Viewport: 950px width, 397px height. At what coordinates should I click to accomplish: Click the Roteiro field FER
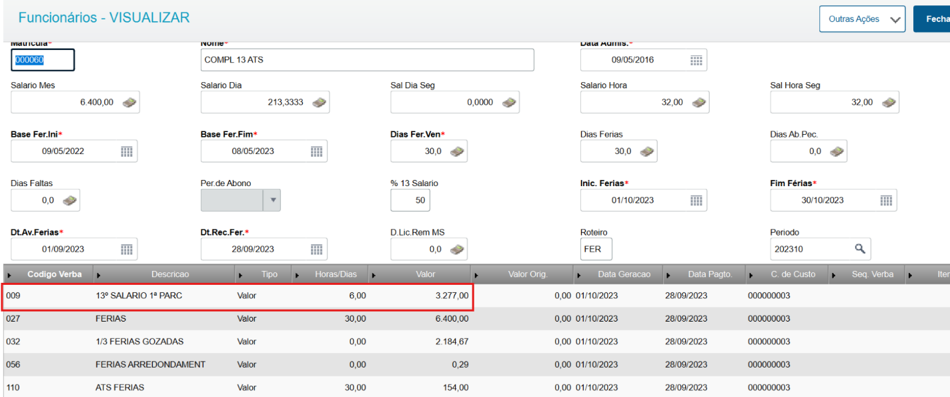[596, 249]
